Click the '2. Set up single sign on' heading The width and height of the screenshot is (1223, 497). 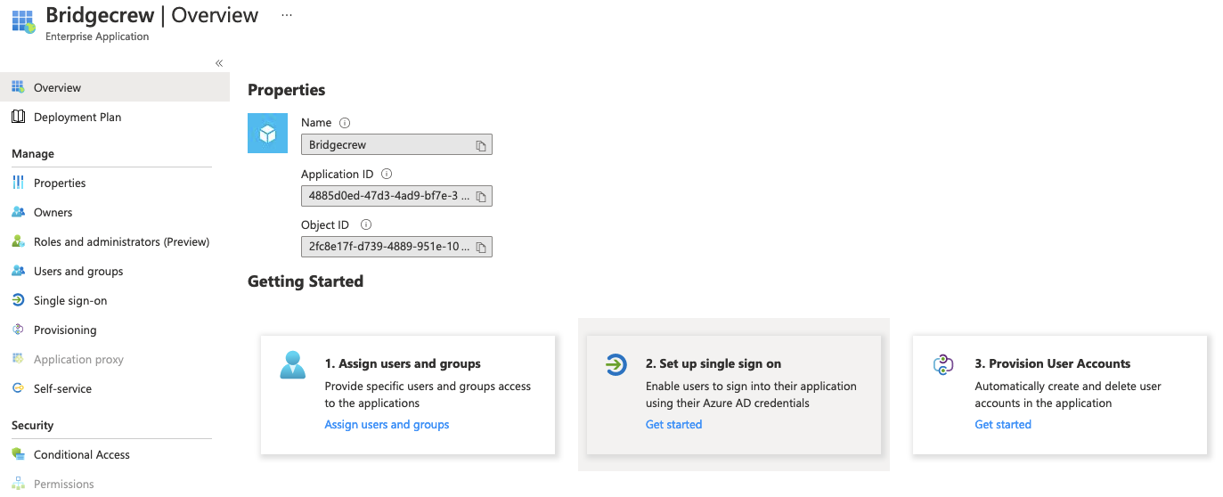(x=713, y=363)
